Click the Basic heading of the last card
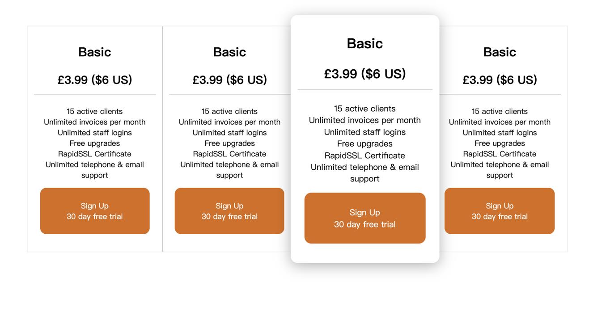This screenshot has width=606, height=311. [500, 52]
